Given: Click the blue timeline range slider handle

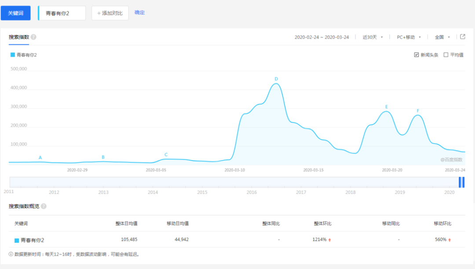Looking at the screenshot, I should tap(462, 182).
